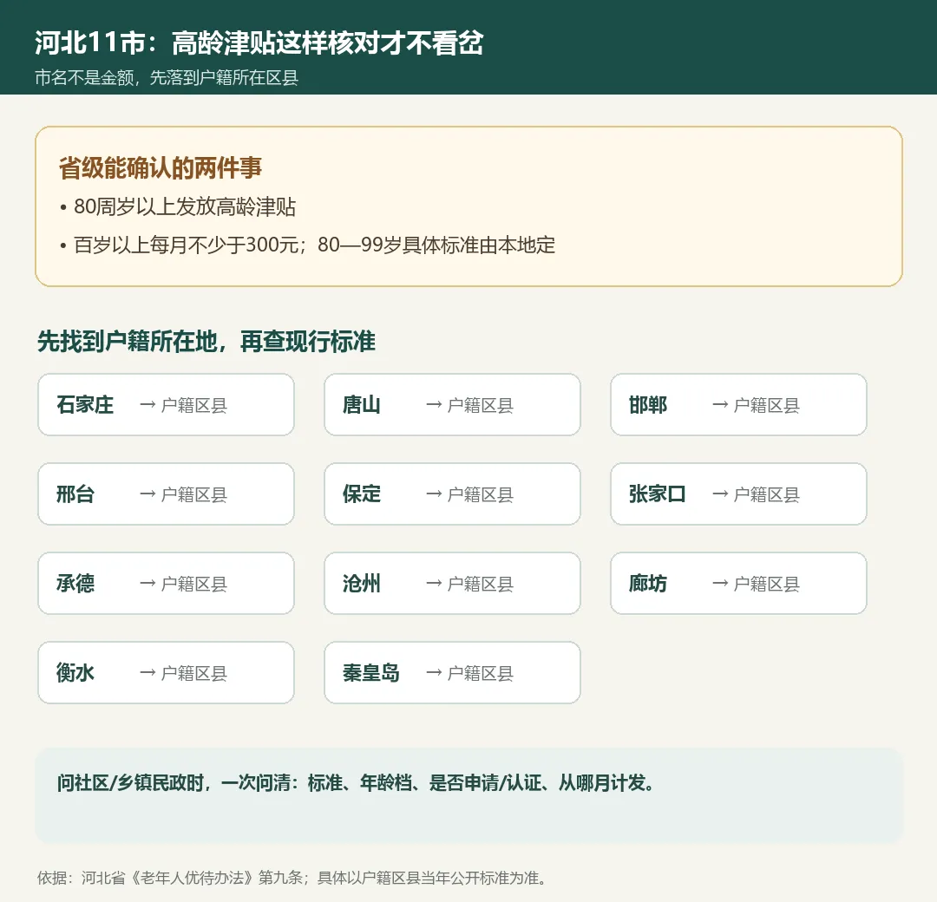
Task: Select the 承德 city card
Action: coord(166,583)
